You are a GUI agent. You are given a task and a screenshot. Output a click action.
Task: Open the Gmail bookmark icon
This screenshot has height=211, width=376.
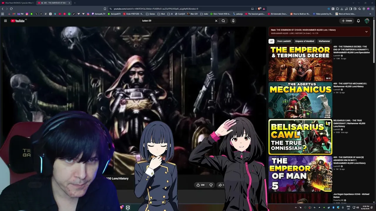coord(14,14)
